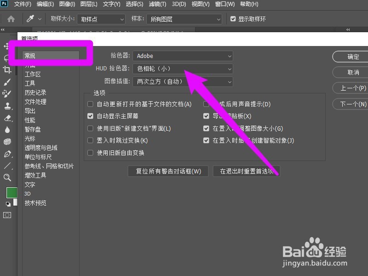The width and height of the screenshot is (368, 276).
Task: Select the Clone Stamp tool
Action: coord(7,106)
